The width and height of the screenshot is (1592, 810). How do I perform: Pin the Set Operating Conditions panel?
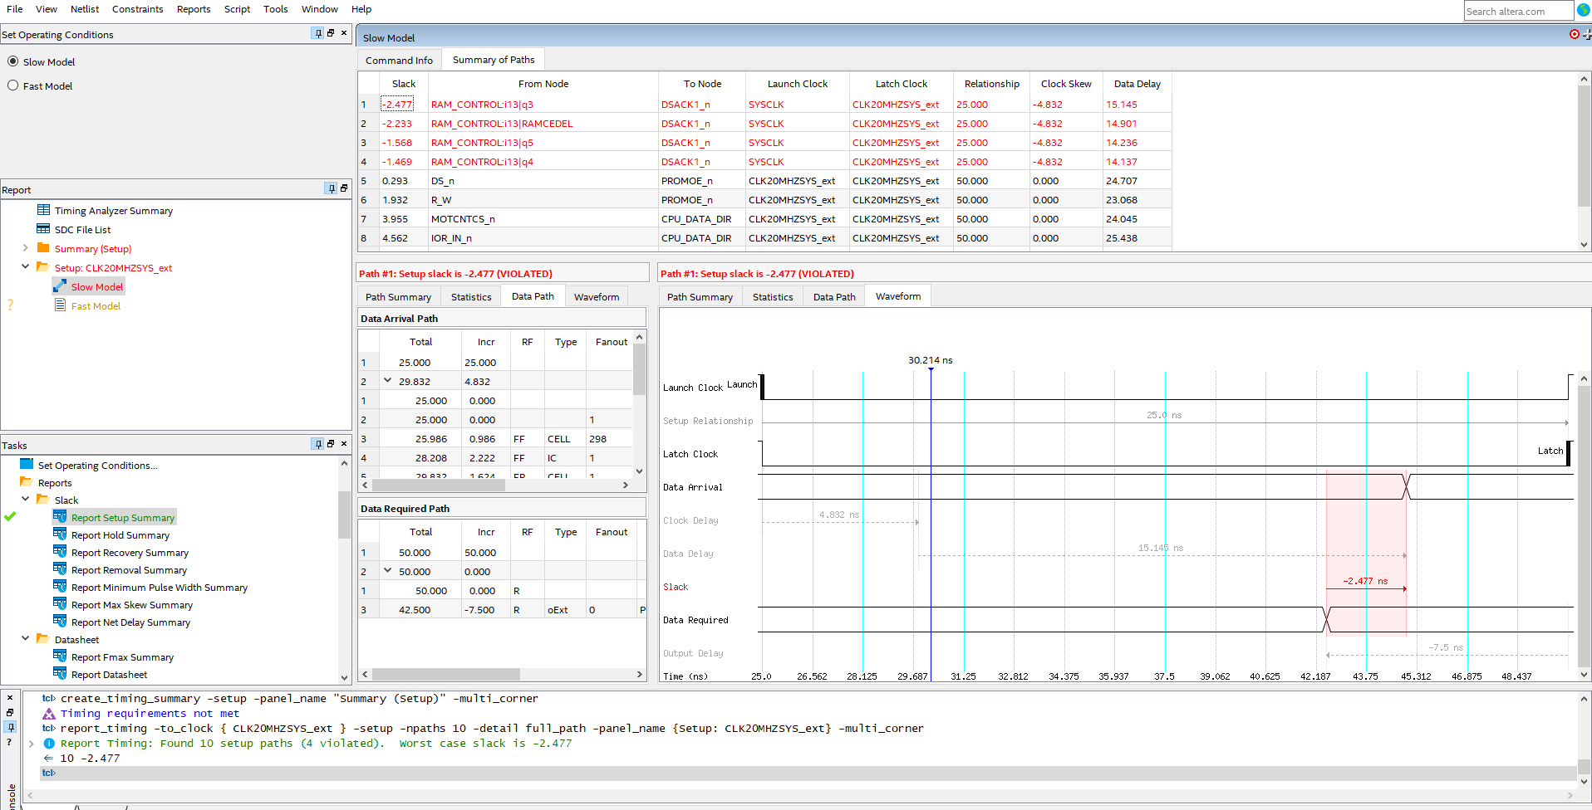click(x=317, y=33)
